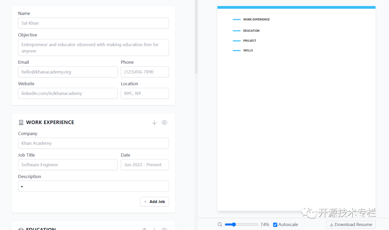This screenshot has height=230, width=389.
Task: Click the form panel vertical scrollbar
Action: (196, 37)
